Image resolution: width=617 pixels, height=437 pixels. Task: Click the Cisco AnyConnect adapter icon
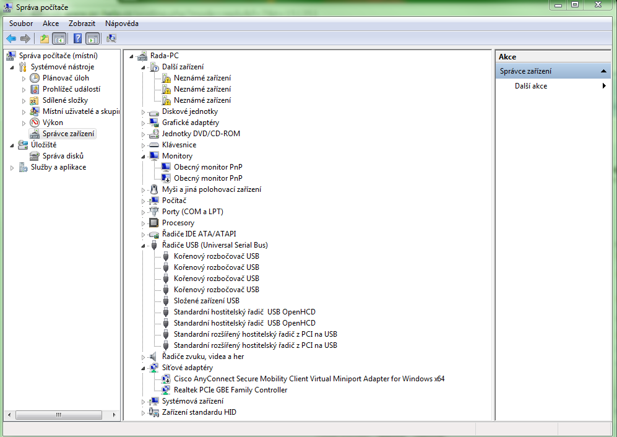[166, 379]
